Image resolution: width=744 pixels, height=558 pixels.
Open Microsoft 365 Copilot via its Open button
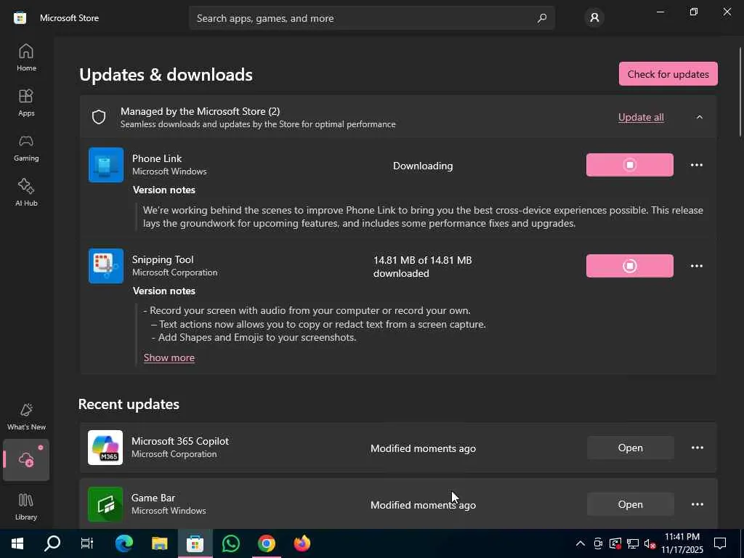click(630, 448)
